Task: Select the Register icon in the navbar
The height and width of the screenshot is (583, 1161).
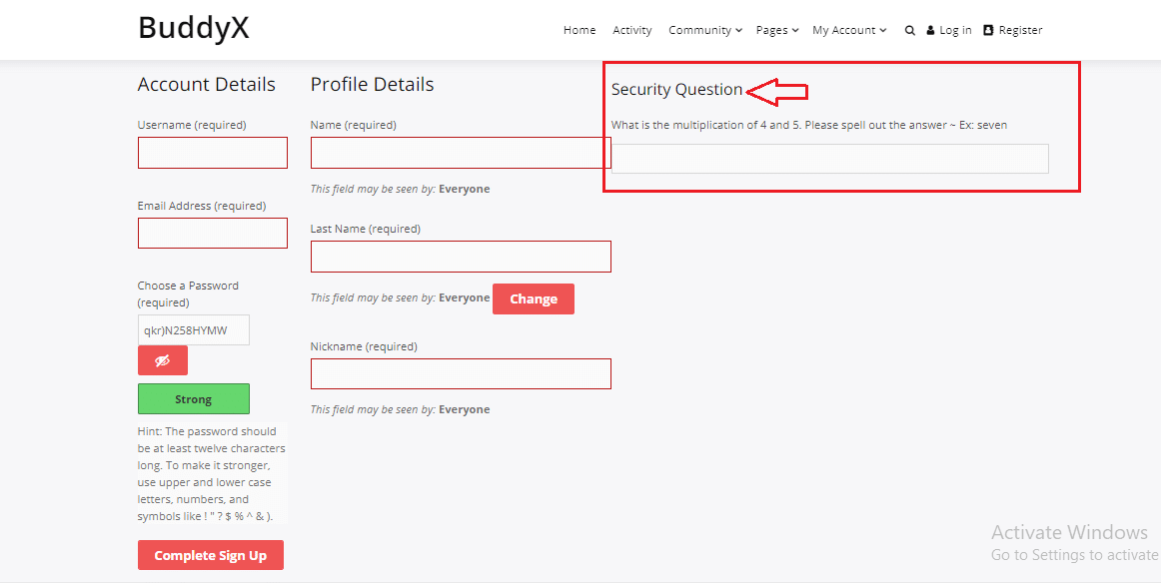Action: 986,30
